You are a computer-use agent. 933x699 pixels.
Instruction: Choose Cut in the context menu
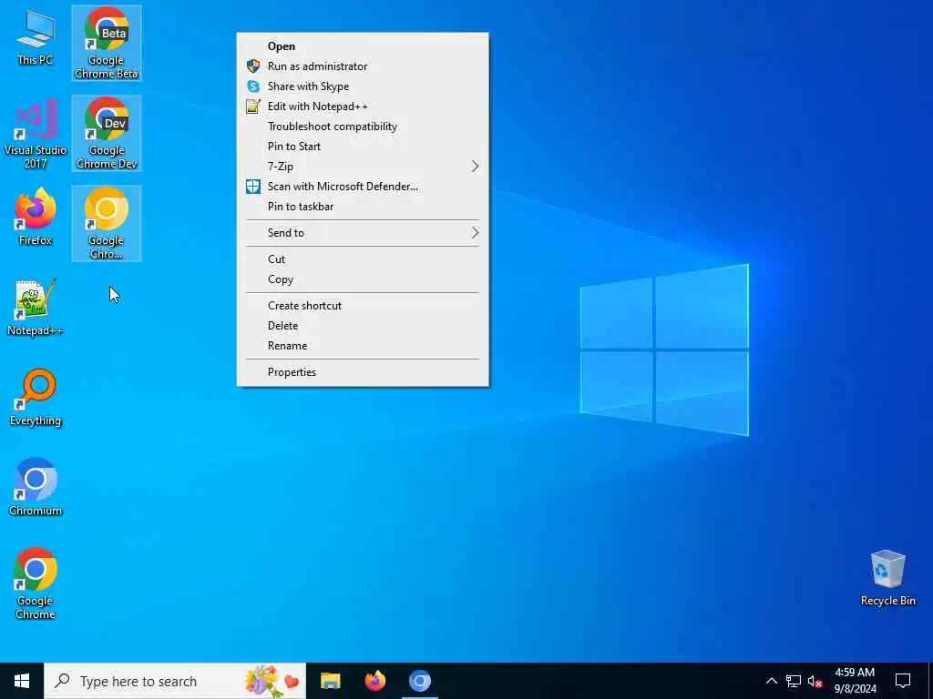(x=363, y=259)
